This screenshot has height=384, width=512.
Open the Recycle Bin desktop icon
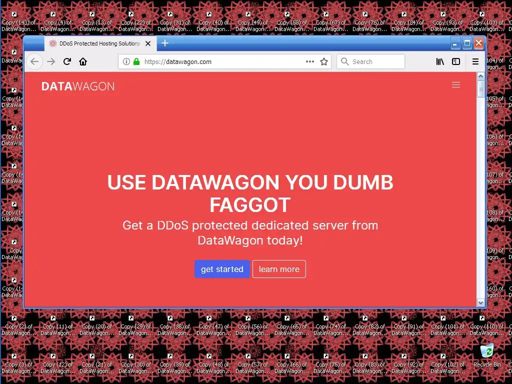pyautogui.click(x=487, y=356)
